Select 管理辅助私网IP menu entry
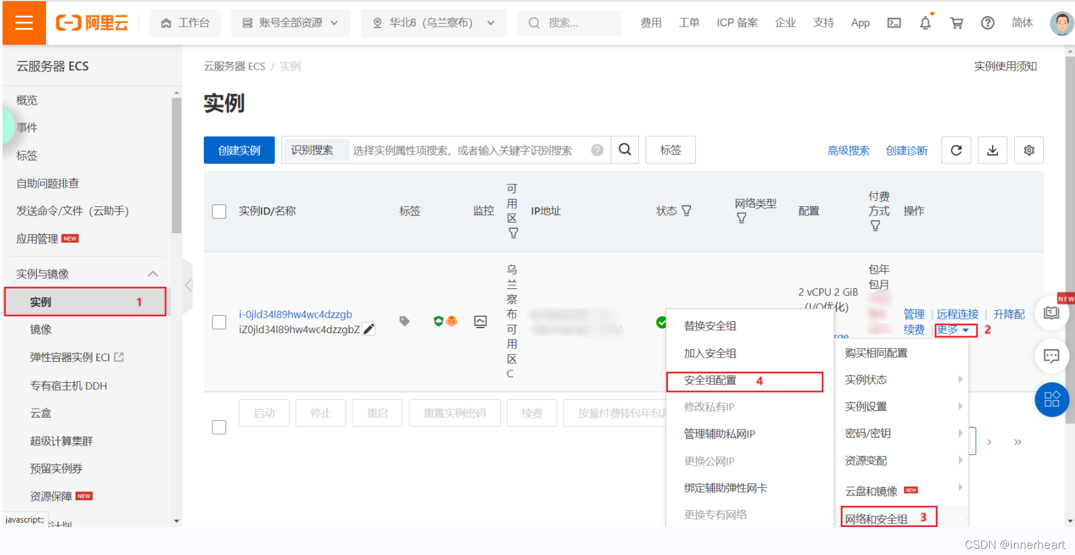Screen dimensions: 1075x555 (x=720, y=434)
